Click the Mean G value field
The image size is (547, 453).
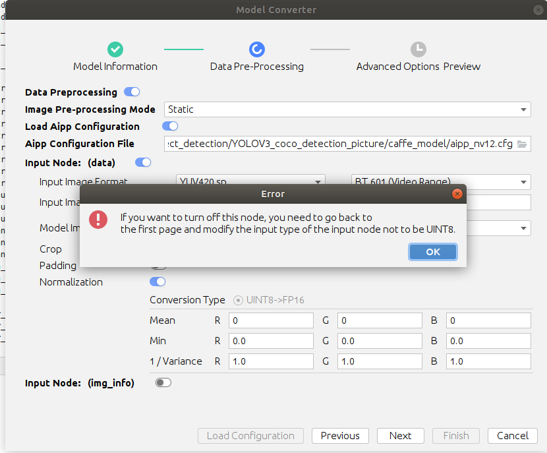pos(380,320)
